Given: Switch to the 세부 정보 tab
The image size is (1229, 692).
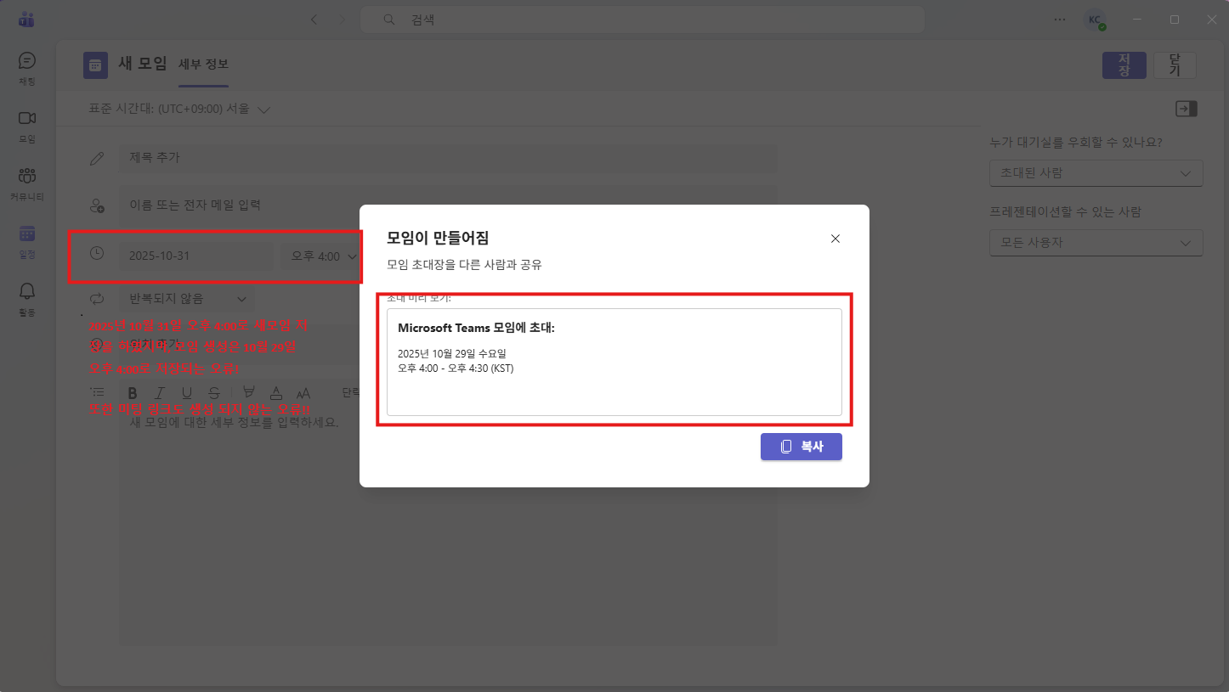Looking at the screenshot, I should (x=203, y=65).
